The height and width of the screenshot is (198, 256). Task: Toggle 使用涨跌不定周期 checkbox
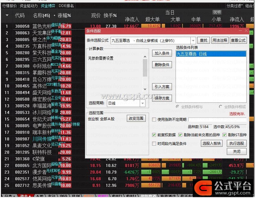pos(154,119)
